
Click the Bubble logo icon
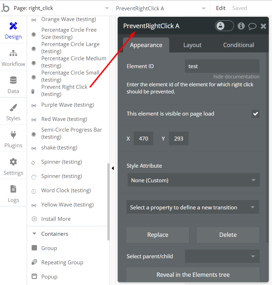coord(5,8)
